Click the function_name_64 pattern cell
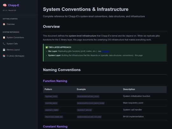This screenshot has height=129, width=172. point(54,117)
